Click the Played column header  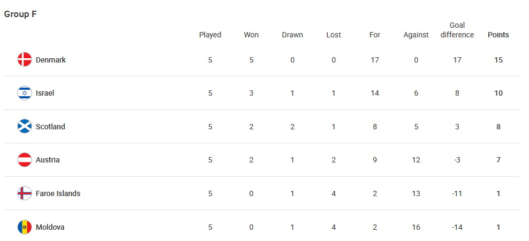[210, 35]
